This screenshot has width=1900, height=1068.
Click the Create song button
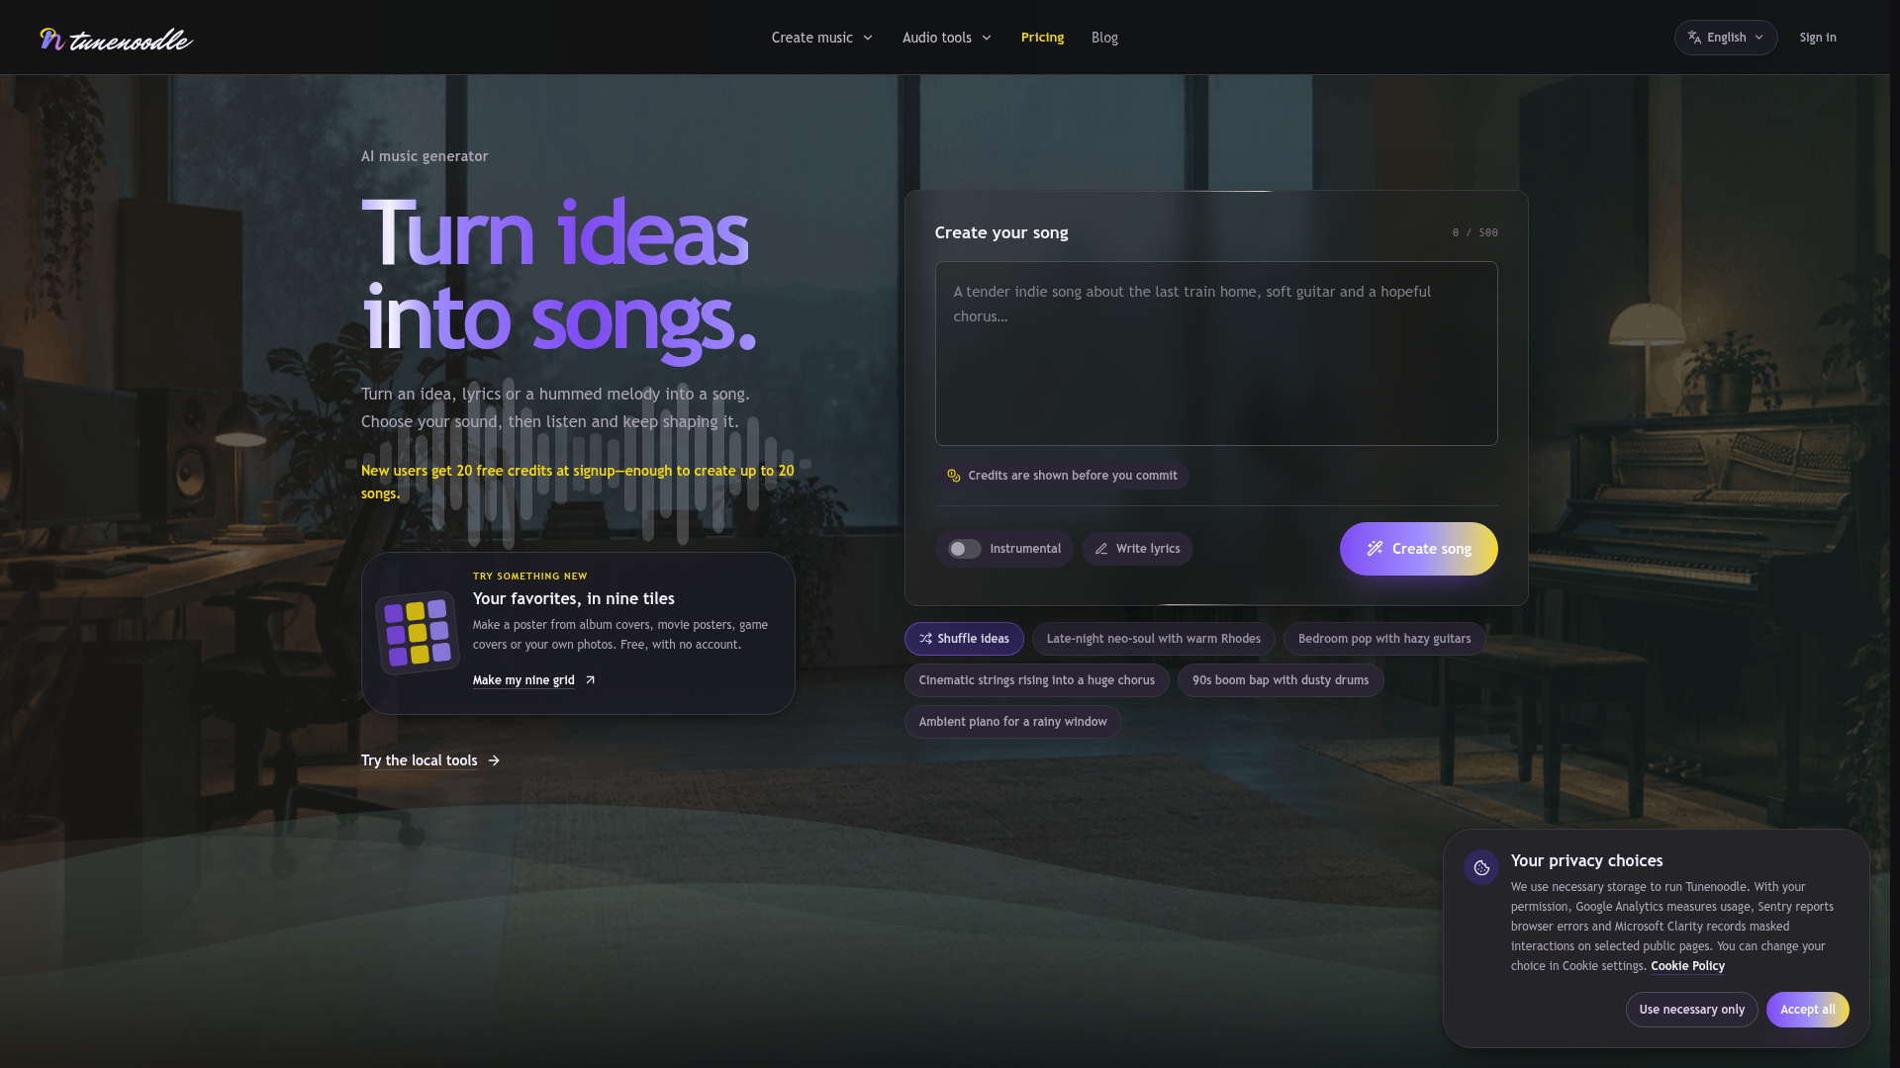(1418, 549)
